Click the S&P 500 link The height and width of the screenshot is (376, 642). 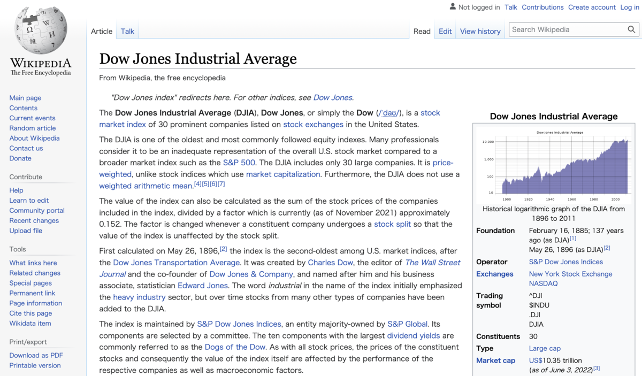click(x=239, y=163)
